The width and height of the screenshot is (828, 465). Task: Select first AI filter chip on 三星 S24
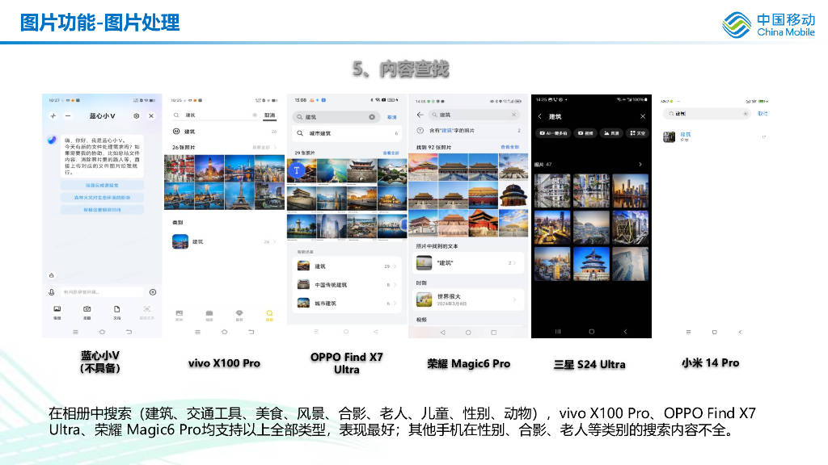553,133
